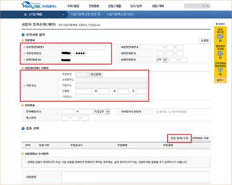The width and height of the screenshot is (232, 185).
Task: Focus the 층 input field
Action: 122,91
